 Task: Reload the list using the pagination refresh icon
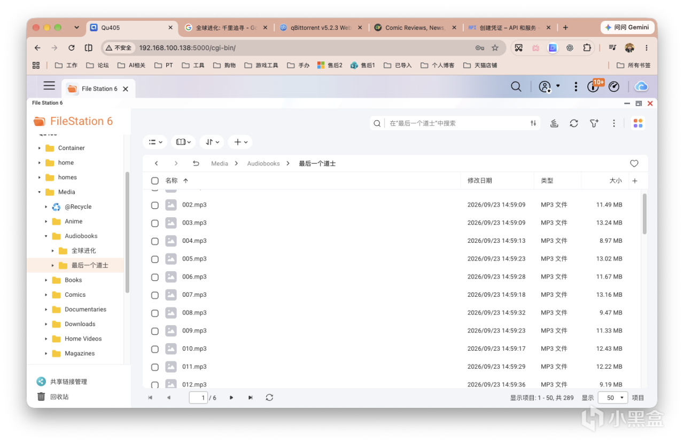click(269, 398)
